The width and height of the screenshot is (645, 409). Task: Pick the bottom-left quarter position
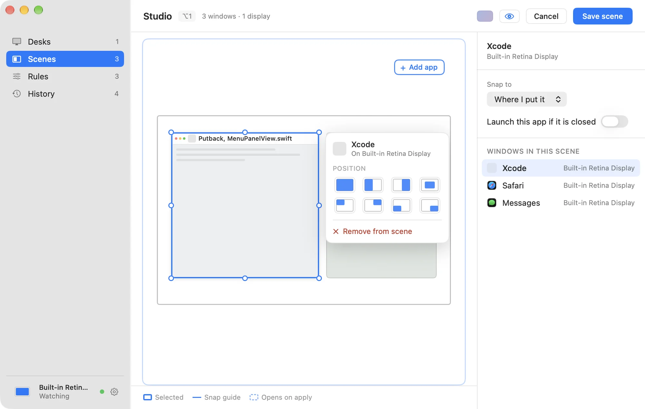point(401,205)
